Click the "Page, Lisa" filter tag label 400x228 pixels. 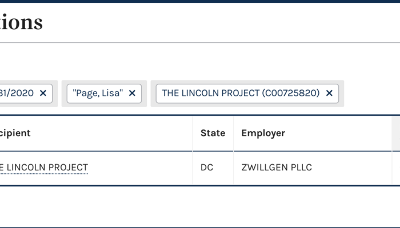pyautogui.click(x=98, y=93)
